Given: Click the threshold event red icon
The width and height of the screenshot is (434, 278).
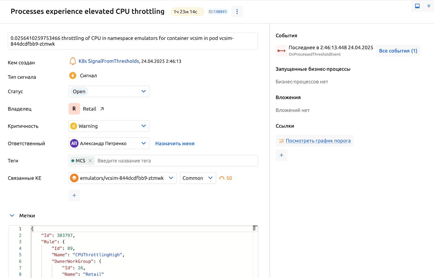Looking at the screenshot, I should tap(281, 51).
